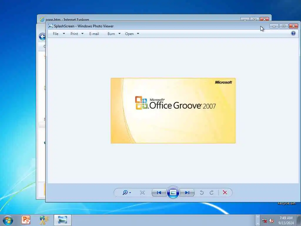The width and height of the screenshot is (301, 226).
Task: Open the second pinned taskbar app
Action: (x=44, y=220)
